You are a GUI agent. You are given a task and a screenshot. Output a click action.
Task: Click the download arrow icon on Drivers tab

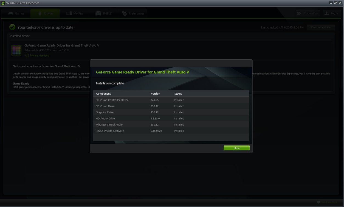(x=40, y=13)
